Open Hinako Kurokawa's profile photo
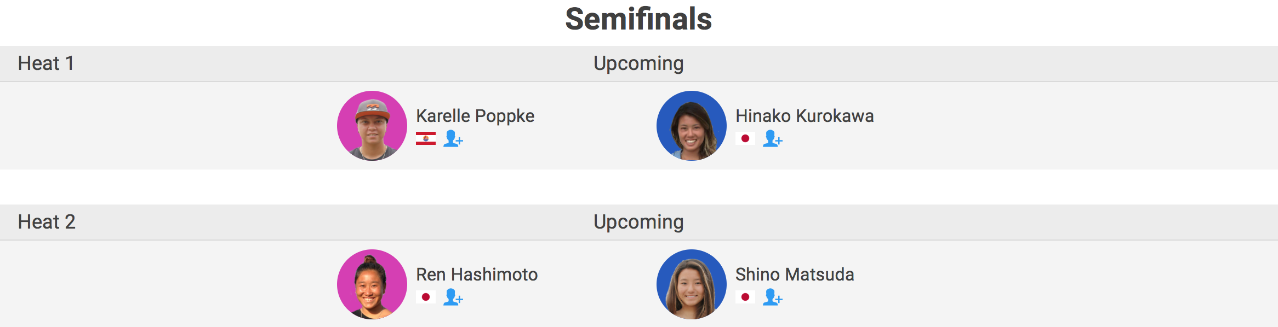The height and width of the screenshot is (327, 1278). 692,126
